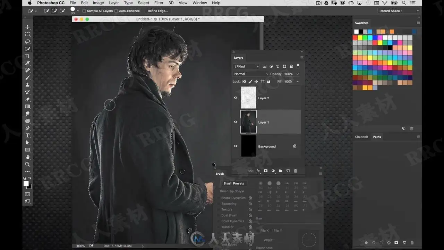Select the Crop tool

pos(28,56)
